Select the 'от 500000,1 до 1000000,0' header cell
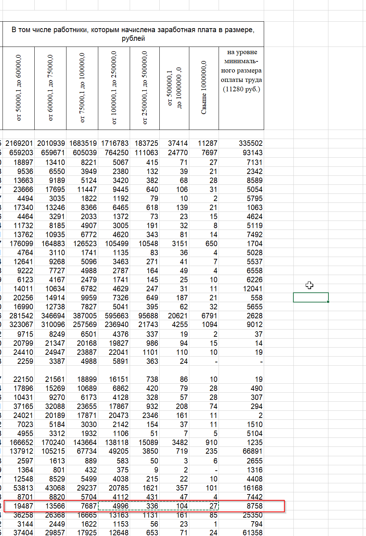The height and width of the screenshot is (536, 366). pos(175,88)
